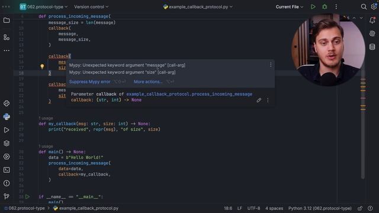Open documentation popup options menu
Viewport: 379px width, 213px height.
268,100
